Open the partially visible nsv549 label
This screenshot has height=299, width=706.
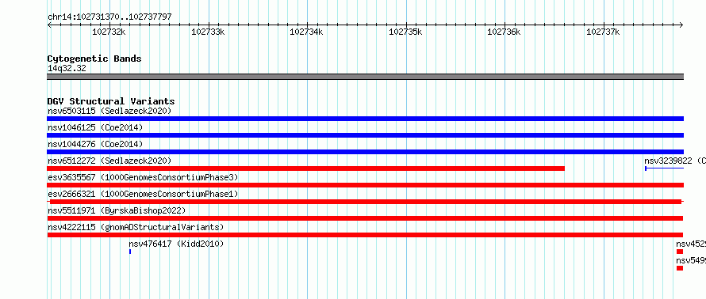click(691, 260)
